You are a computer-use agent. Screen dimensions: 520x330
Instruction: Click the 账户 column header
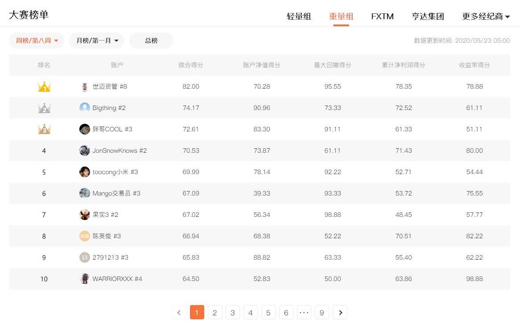click(x=117, y=65)
